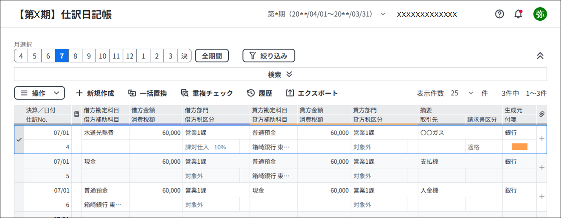Open the 操作 actions dropdown
The height and width of the screenshot is (218, 561).
[39, 93]
